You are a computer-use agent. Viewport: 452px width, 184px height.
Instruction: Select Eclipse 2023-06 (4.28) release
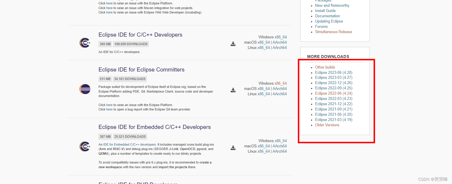(x=334, y=73)
